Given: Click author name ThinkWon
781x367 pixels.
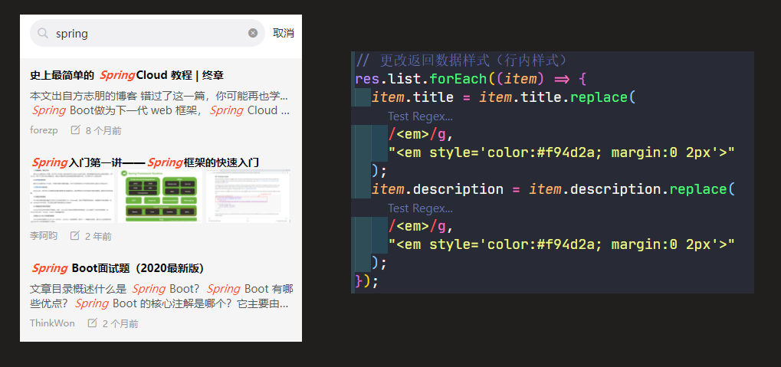Looking at the screenshot, I should [52, 323].
